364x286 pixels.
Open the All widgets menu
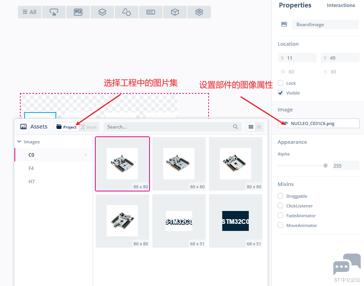pos(29,12)
